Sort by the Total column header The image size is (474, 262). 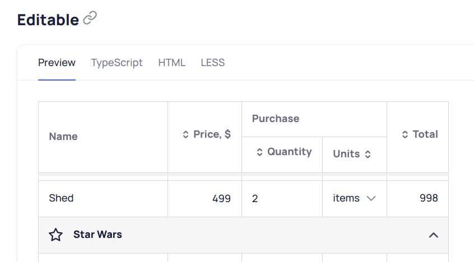(x=425, y=134)
